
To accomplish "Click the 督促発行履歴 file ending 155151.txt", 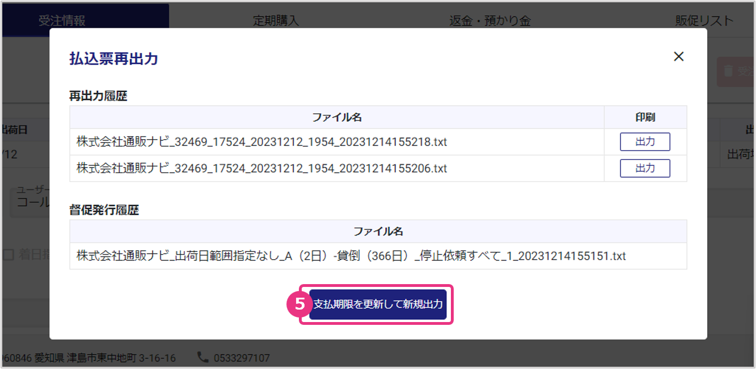I will [x=351, y=256].
